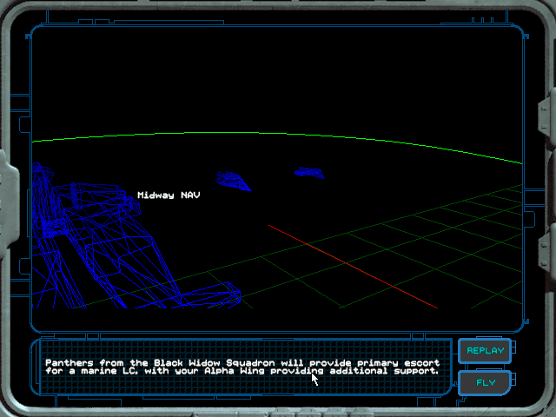Click the red flight path line
This screenshot has width=556, height=417.
353,267
